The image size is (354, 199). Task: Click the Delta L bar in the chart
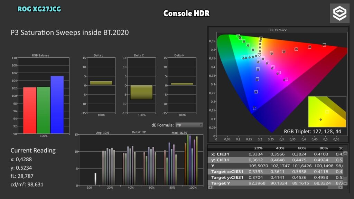(x=101, y=83)
